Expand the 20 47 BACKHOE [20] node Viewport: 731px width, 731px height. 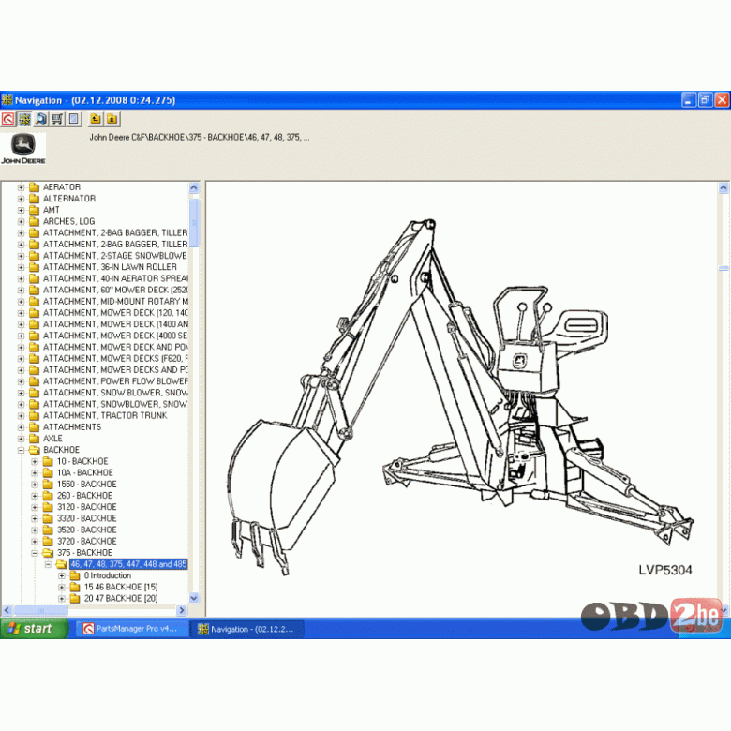coord(62,599)
